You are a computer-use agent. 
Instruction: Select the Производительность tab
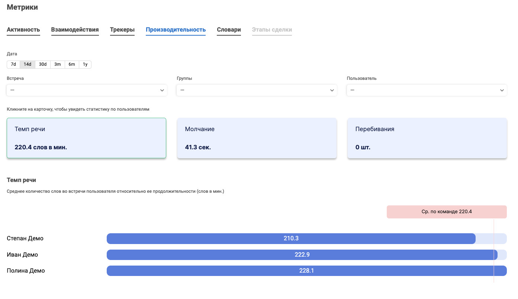176,30
